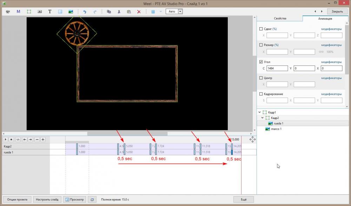Image resolution: width=351 pixels, height=206 pixels.
Task: Collapse the Кадр2 tree node
Action: click(262, 118)
